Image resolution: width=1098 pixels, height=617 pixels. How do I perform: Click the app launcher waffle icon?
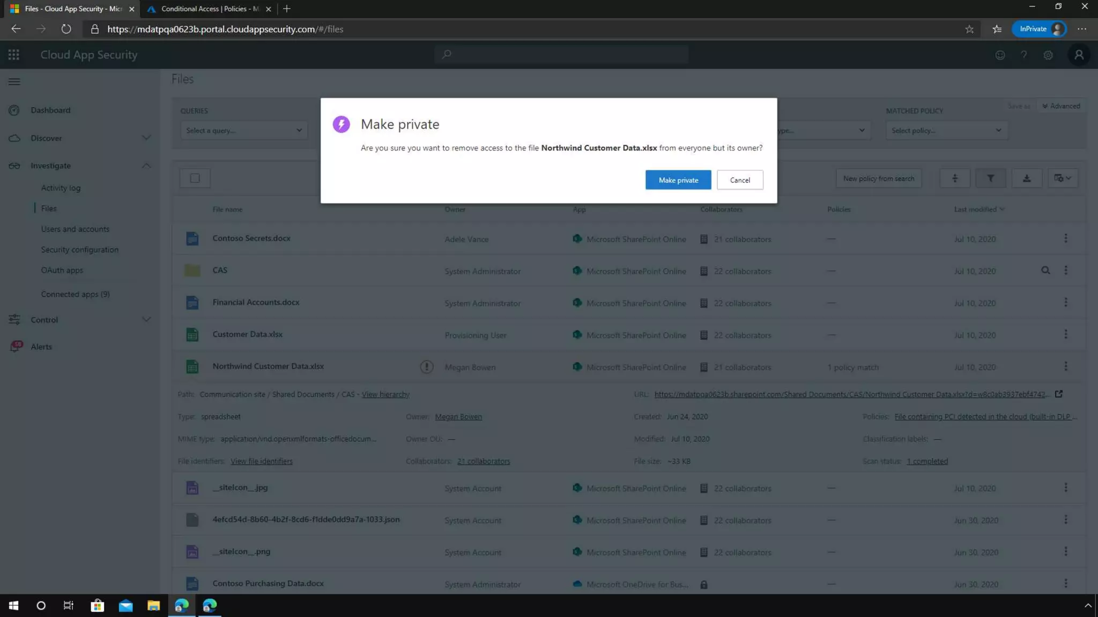[14, 55]
